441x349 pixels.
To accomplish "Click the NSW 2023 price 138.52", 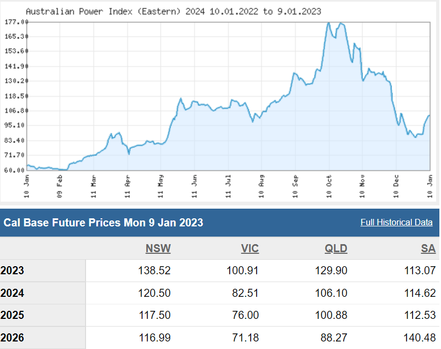I will 153,270.
